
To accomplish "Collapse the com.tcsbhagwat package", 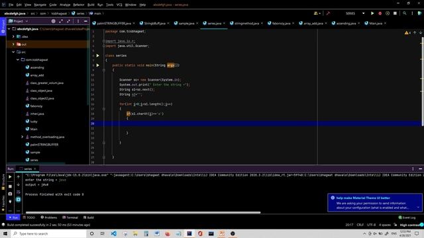I will tap(18, 59).
